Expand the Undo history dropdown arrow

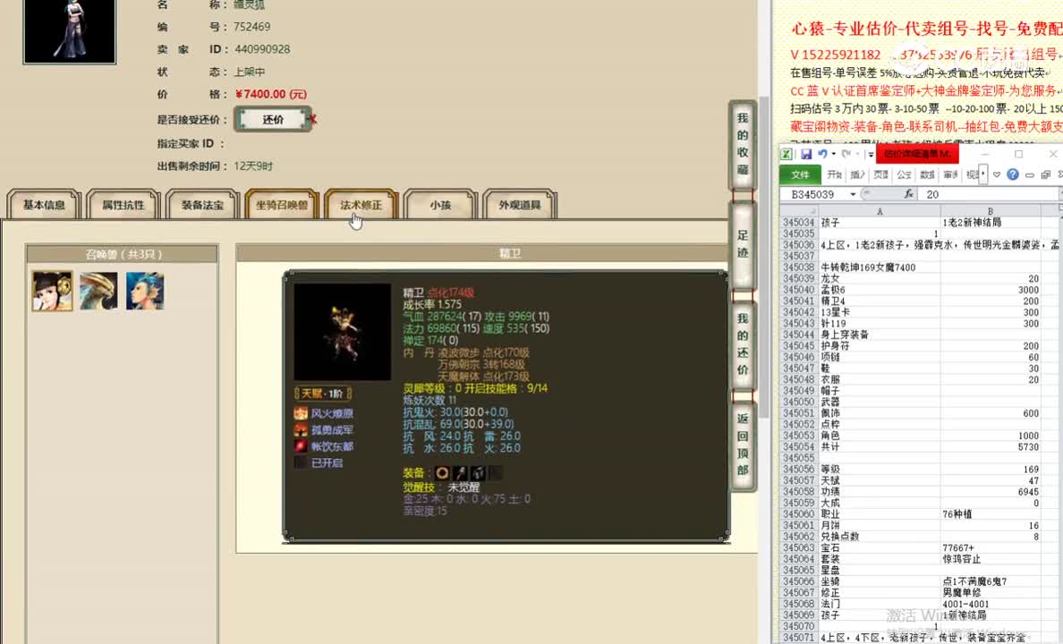pyautogui.click(x=833, y=153)
